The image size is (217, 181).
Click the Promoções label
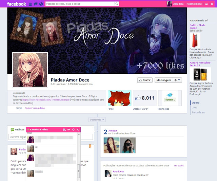tap(163, 109)
